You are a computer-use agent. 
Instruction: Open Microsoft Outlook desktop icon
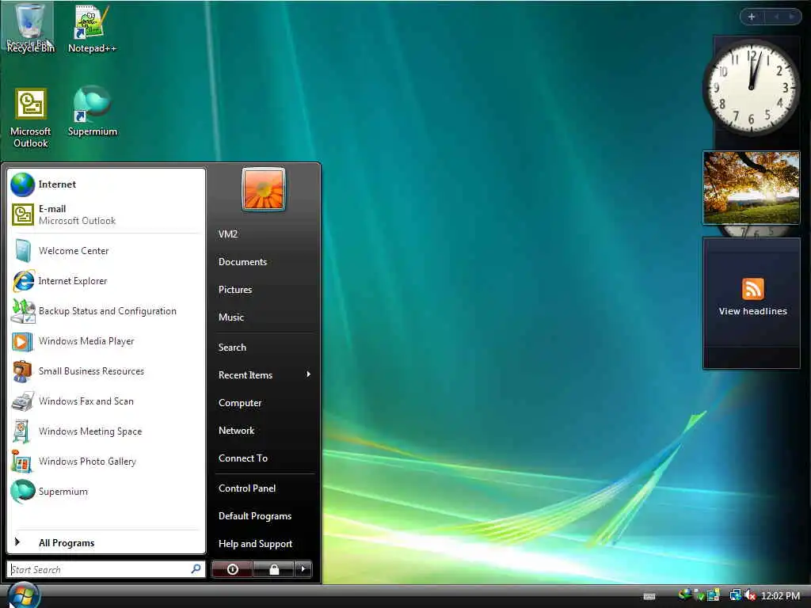coord(31,118)
